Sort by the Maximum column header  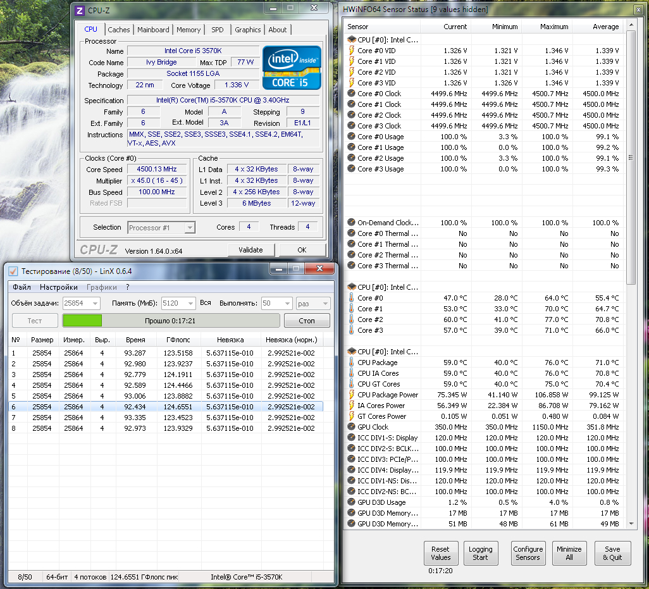[x=547, y=27]
